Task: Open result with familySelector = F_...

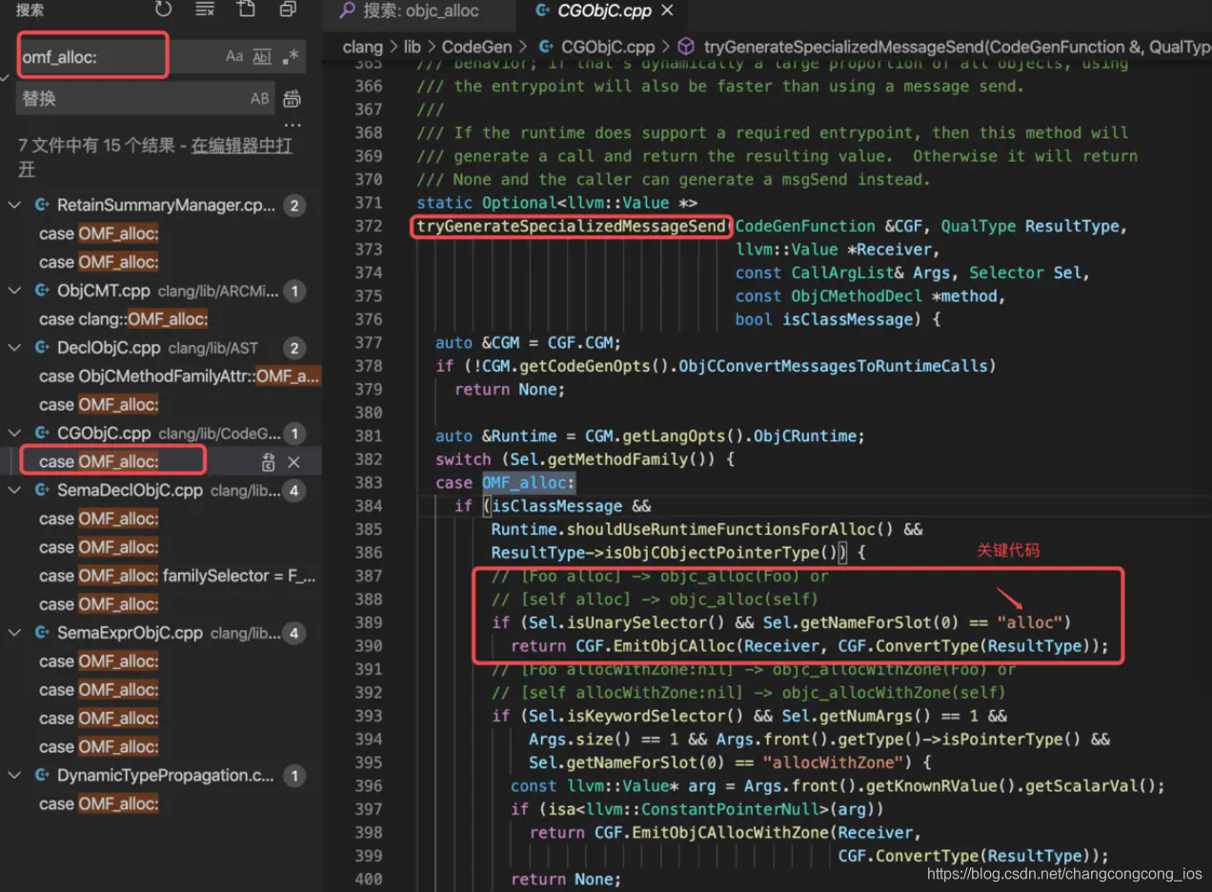Action: tap(177, 576)
